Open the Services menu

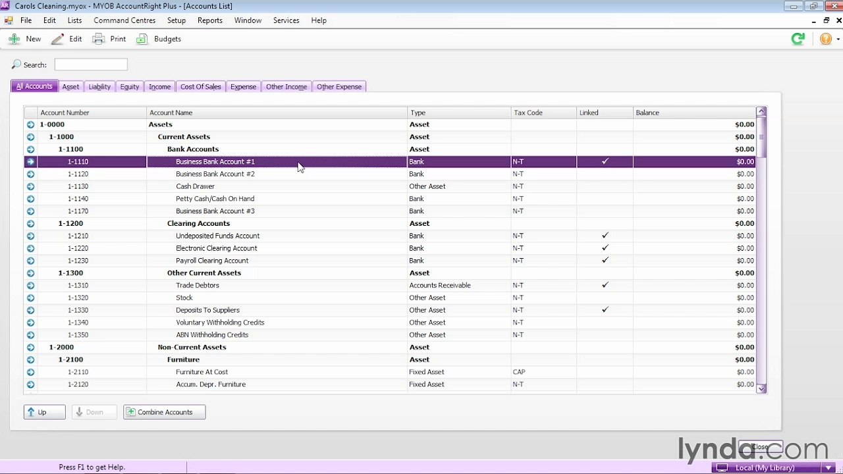(x=286, y=20)
